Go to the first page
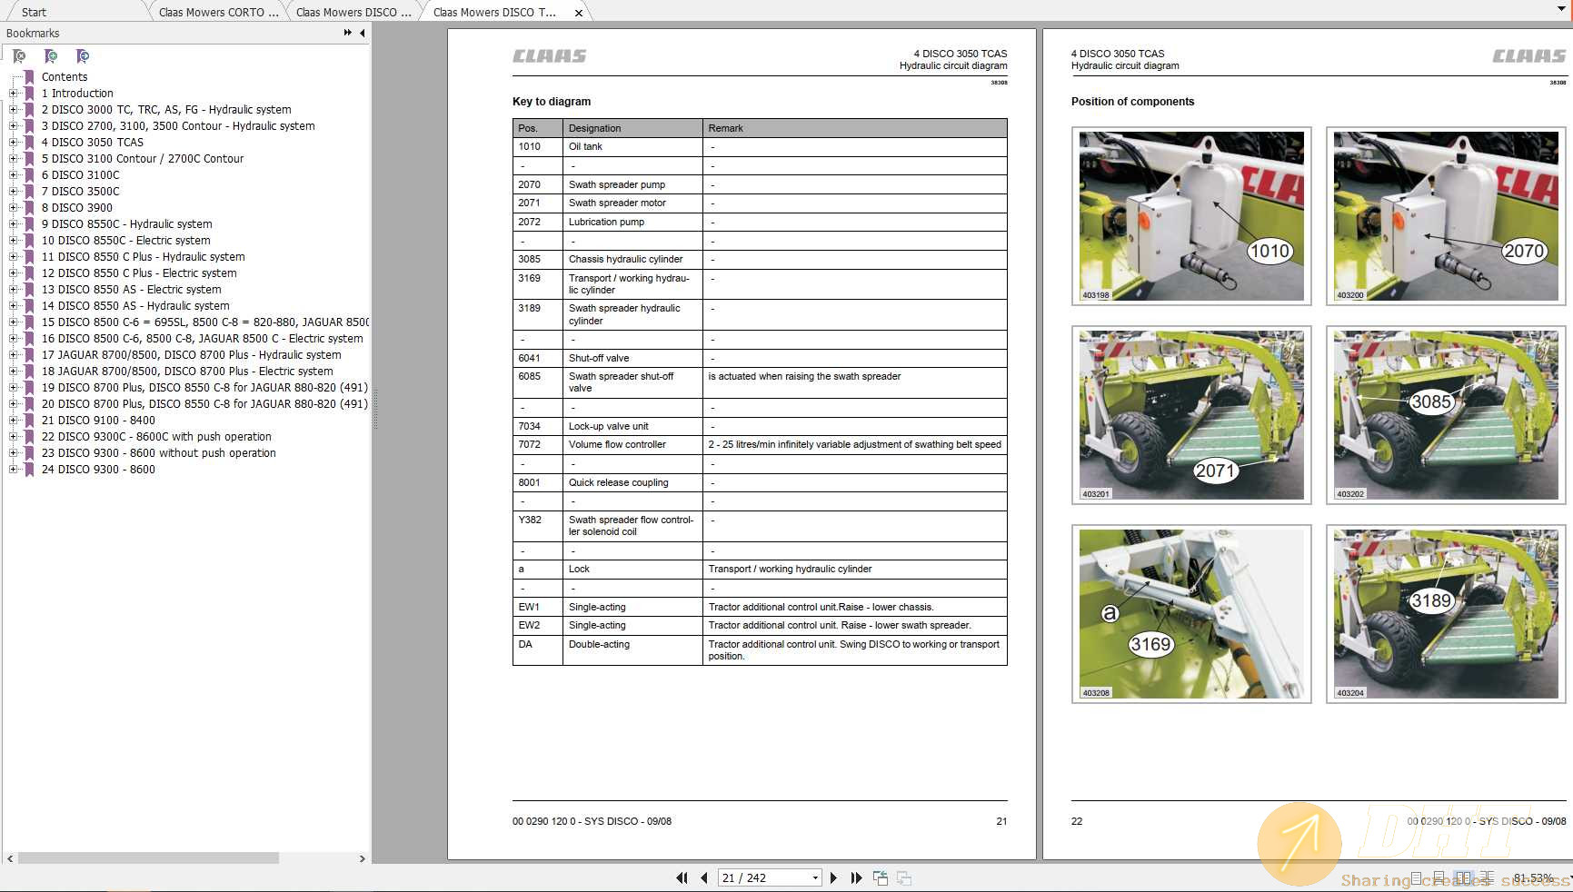Viewport: 1573px width, 892px height. (x=682, y=877)
